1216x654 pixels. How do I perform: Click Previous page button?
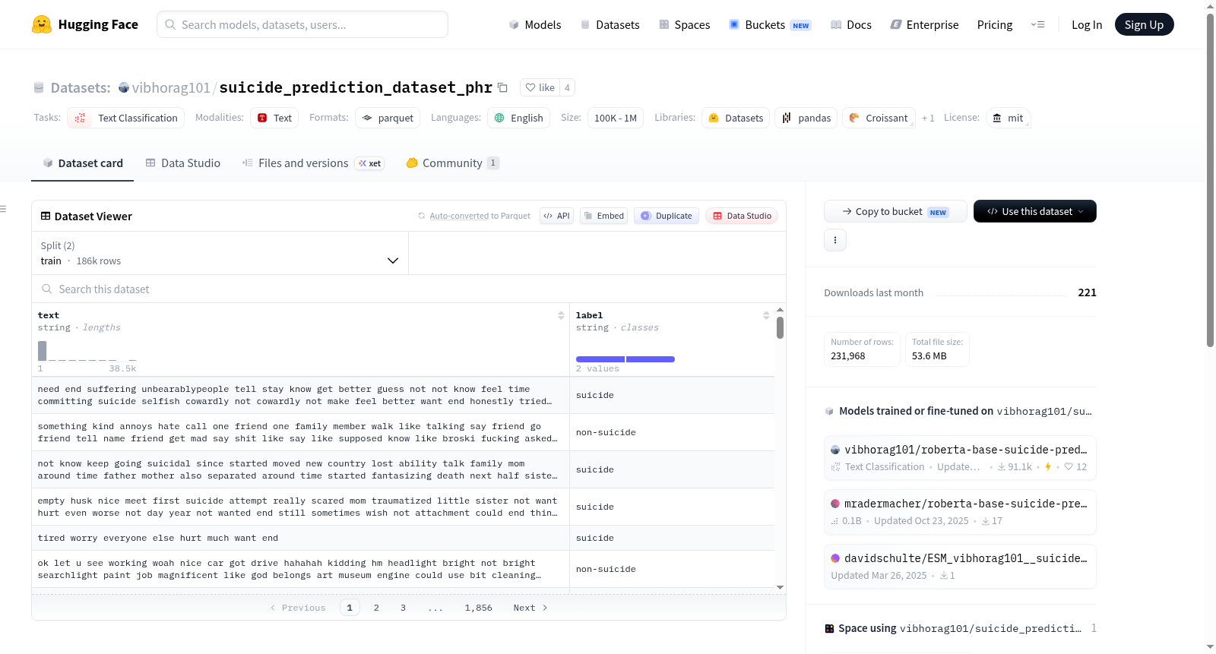(298, 608)
